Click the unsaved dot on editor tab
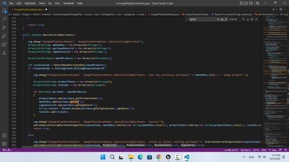This screenshot has width=289, height=162. [x=46, y=9]
